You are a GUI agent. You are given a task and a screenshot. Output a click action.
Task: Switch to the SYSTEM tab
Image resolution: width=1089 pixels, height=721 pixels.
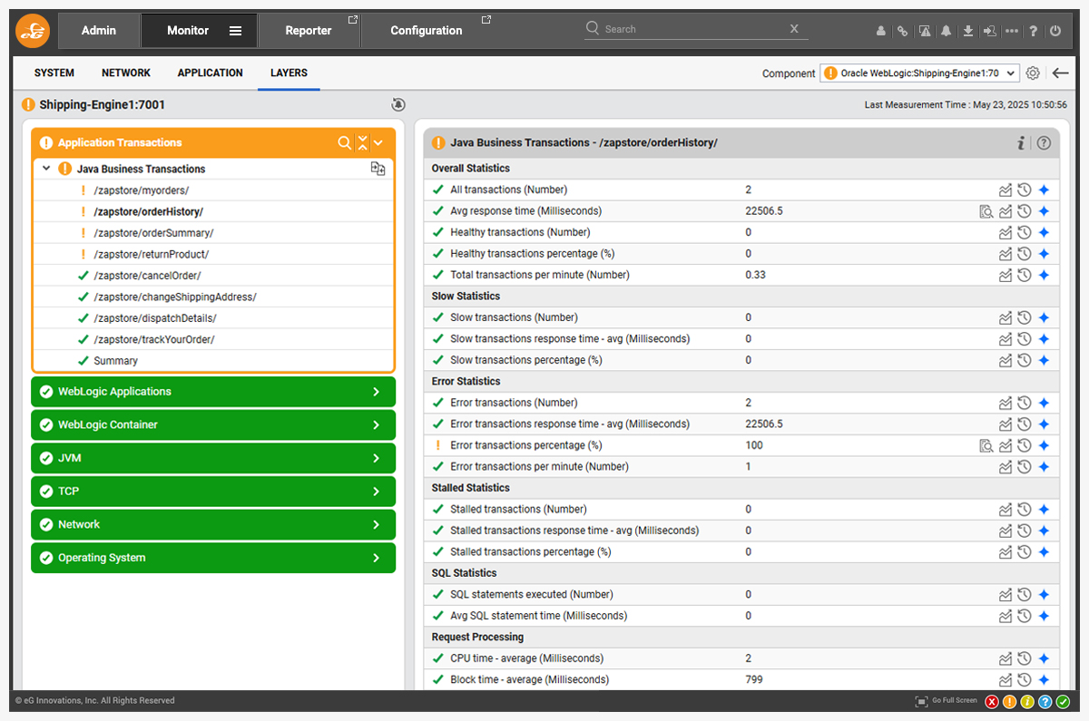coord(54,73)
